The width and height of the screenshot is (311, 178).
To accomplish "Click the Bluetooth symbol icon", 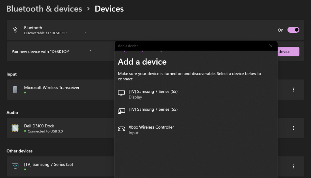I will tap(15, 30).
